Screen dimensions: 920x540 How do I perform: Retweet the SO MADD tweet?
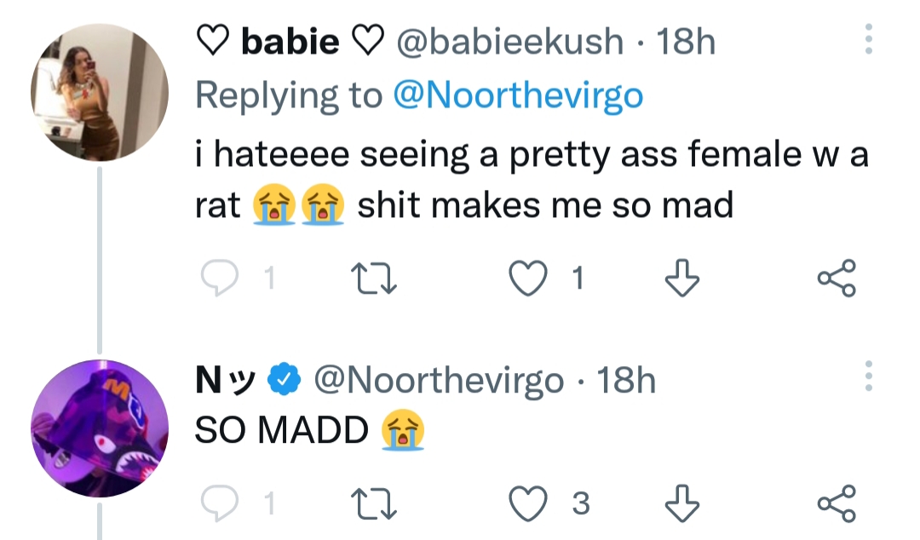pos(374,503)
